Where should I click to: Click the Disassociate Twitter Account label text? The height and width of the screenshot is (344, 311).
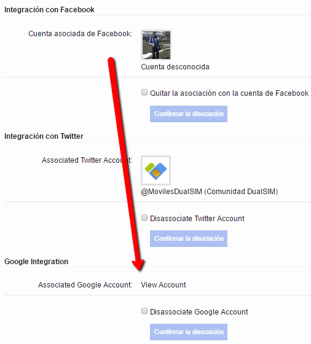(x=197, y=219)
